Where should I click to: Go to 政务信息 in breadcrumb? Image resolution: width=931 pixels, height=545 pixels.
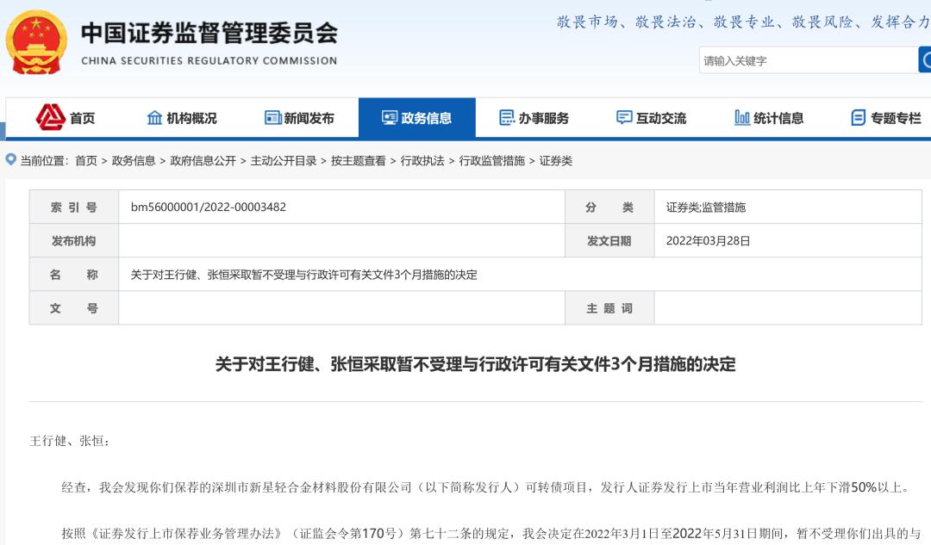click(134, 161)
